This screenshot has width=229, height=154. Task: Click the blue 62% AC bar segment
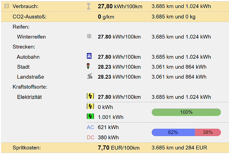(173, 132)
